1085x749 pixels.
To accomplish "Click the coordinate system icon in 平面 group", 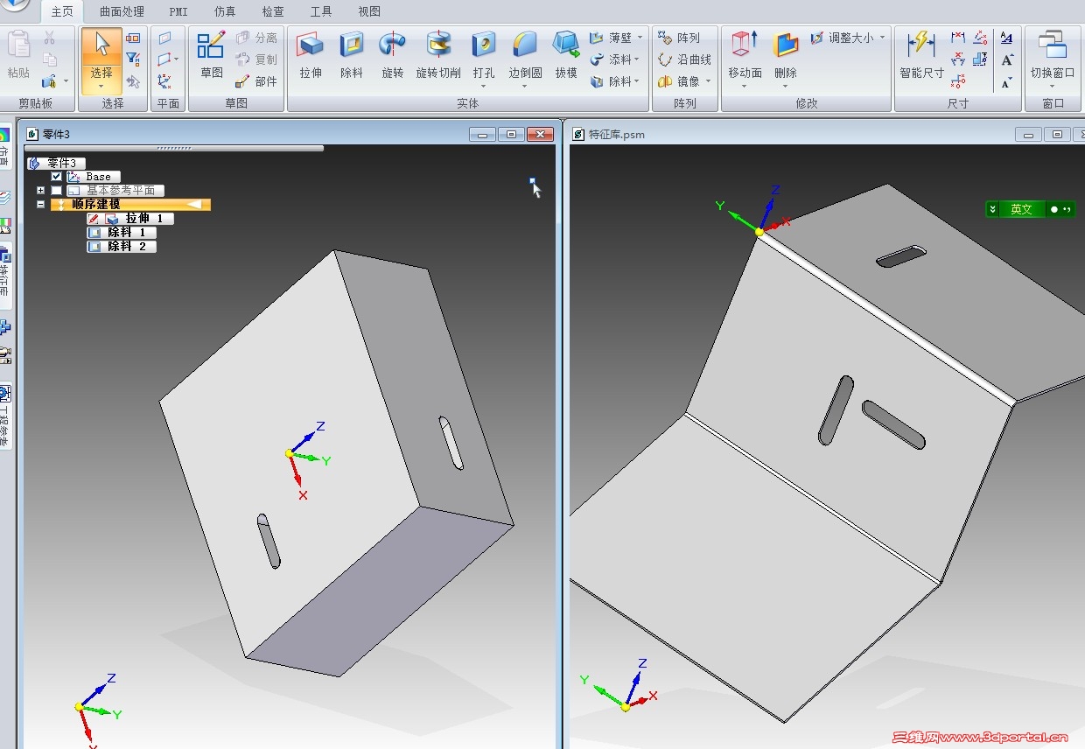I will coord(164,81).
